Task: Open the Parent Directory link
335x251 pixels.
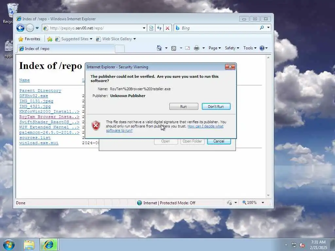Action: point(40,91)
